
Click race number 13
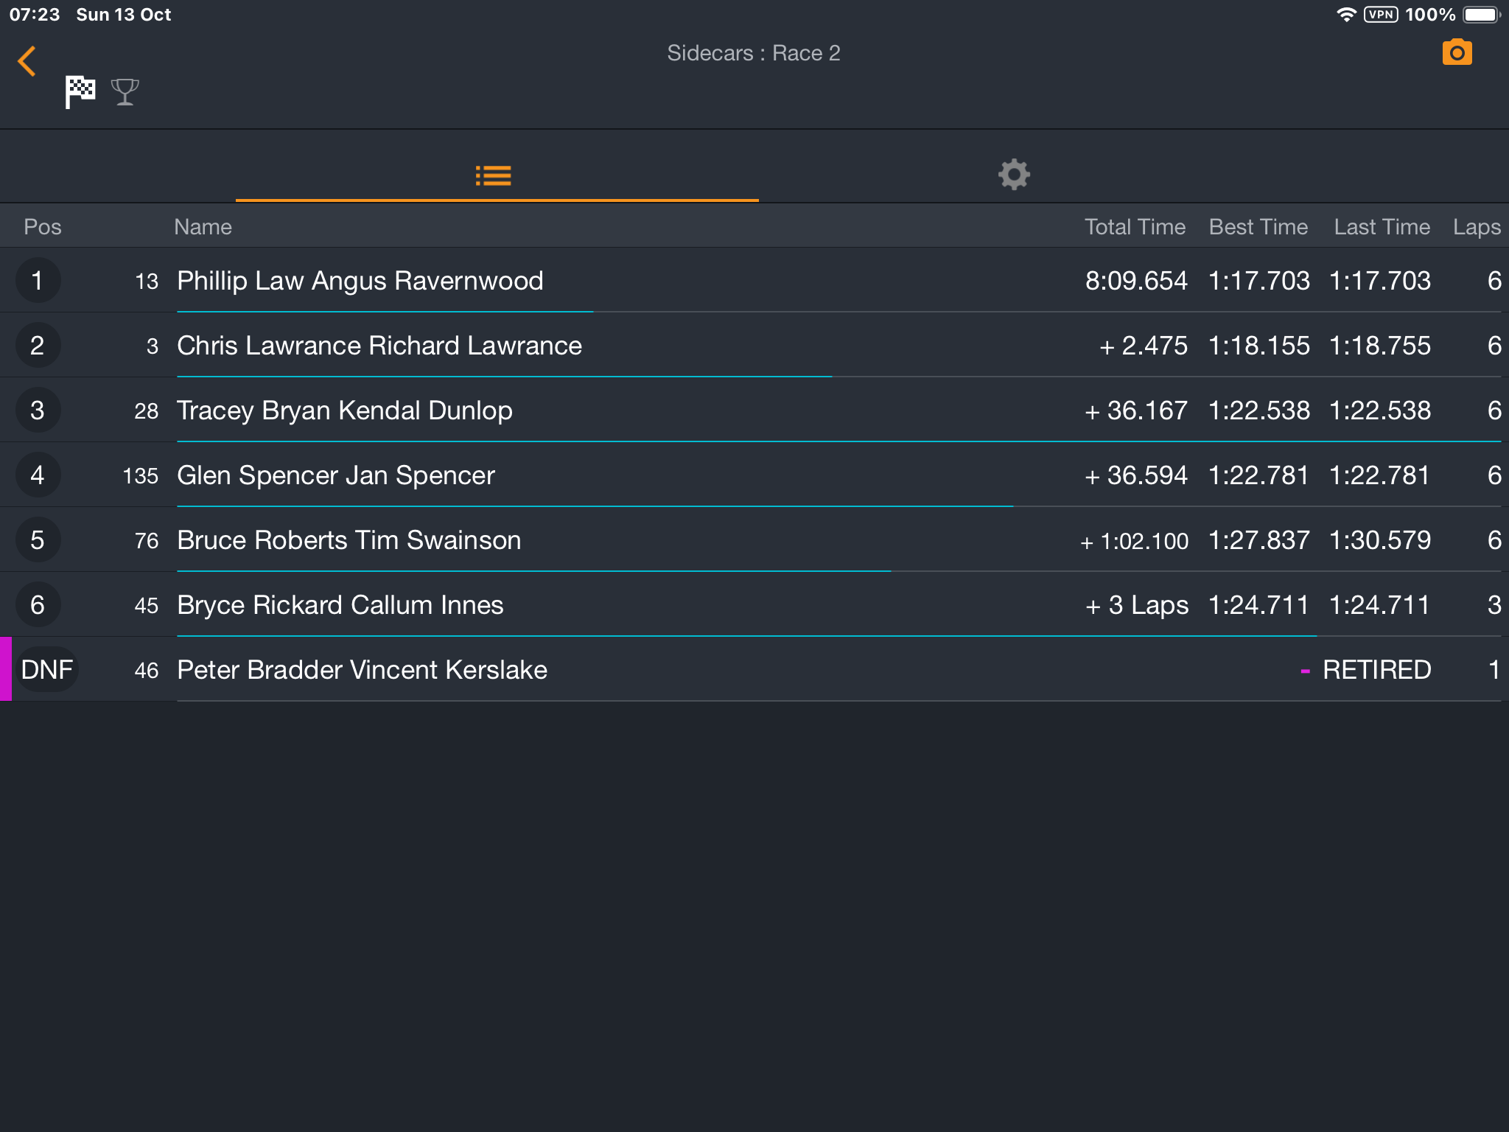[147, 282]
